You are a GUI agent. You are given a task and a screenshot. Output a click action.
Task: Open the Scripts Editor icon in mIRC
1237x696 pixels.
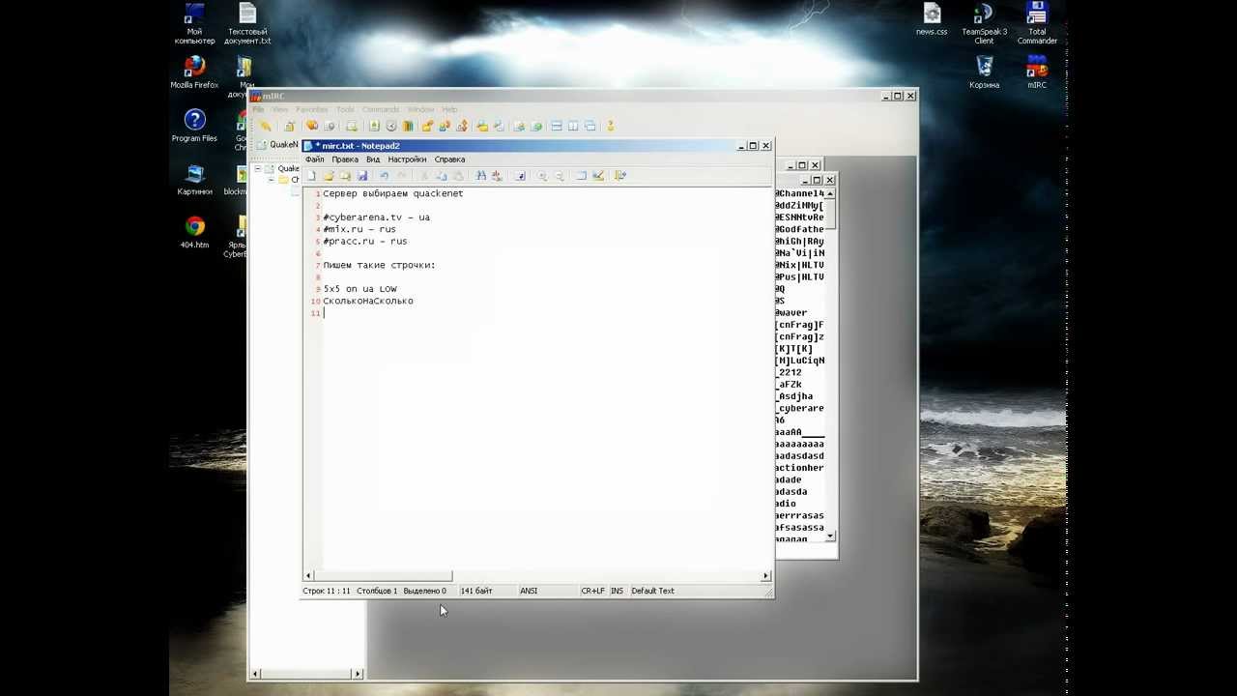coord(352,126)
